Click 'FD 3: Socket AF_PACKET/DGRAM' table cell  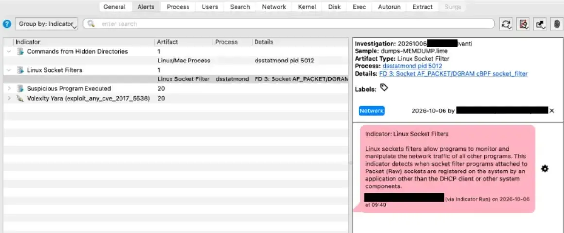[301, 79]
